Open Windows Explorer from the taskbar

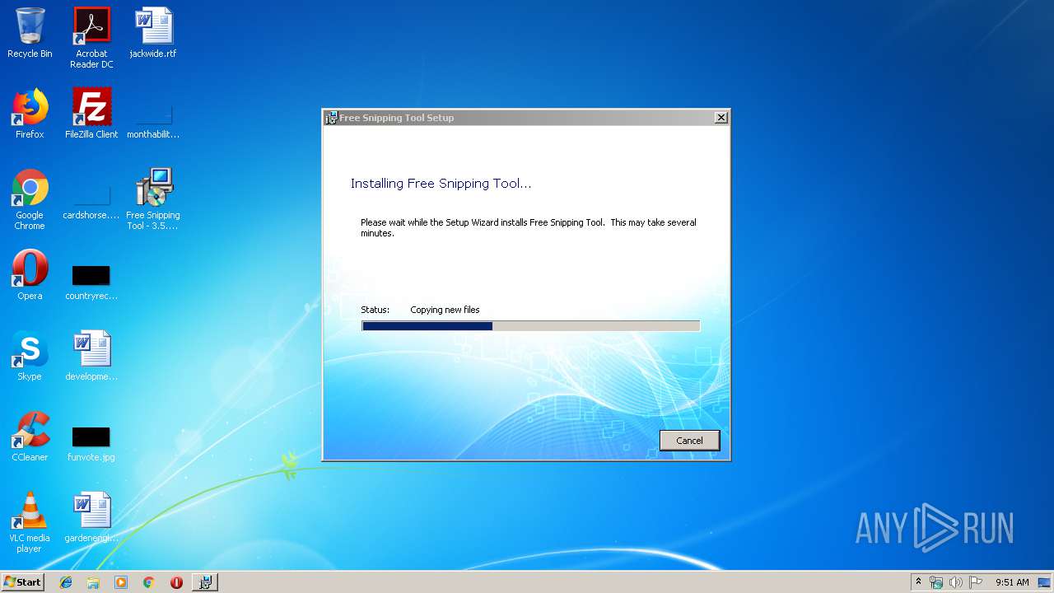click(x=93, y=582)
